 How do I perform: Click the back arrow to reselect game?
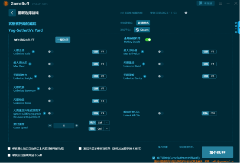[12, 13]
